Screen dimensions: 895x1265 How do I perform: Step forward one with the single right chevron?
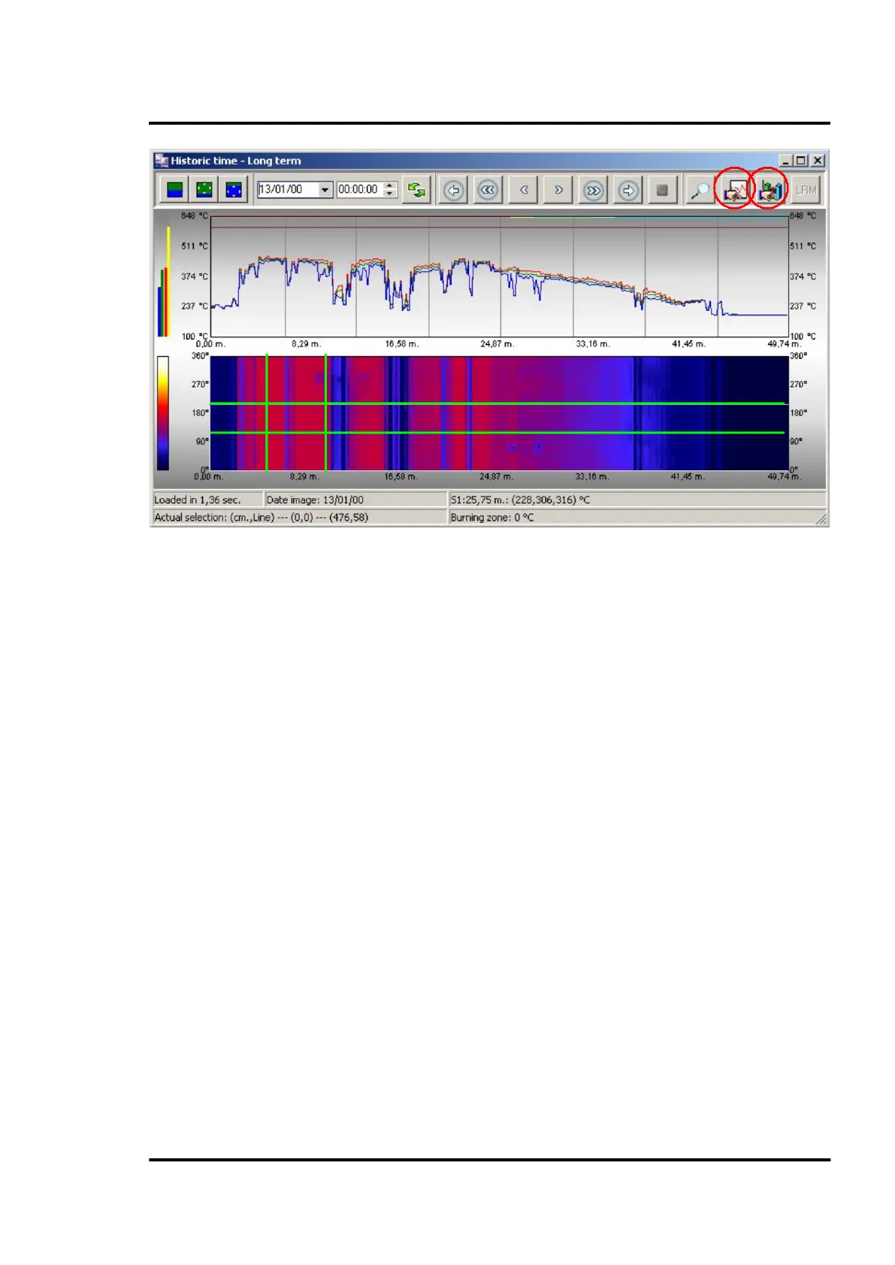click(x=558, y=190)
